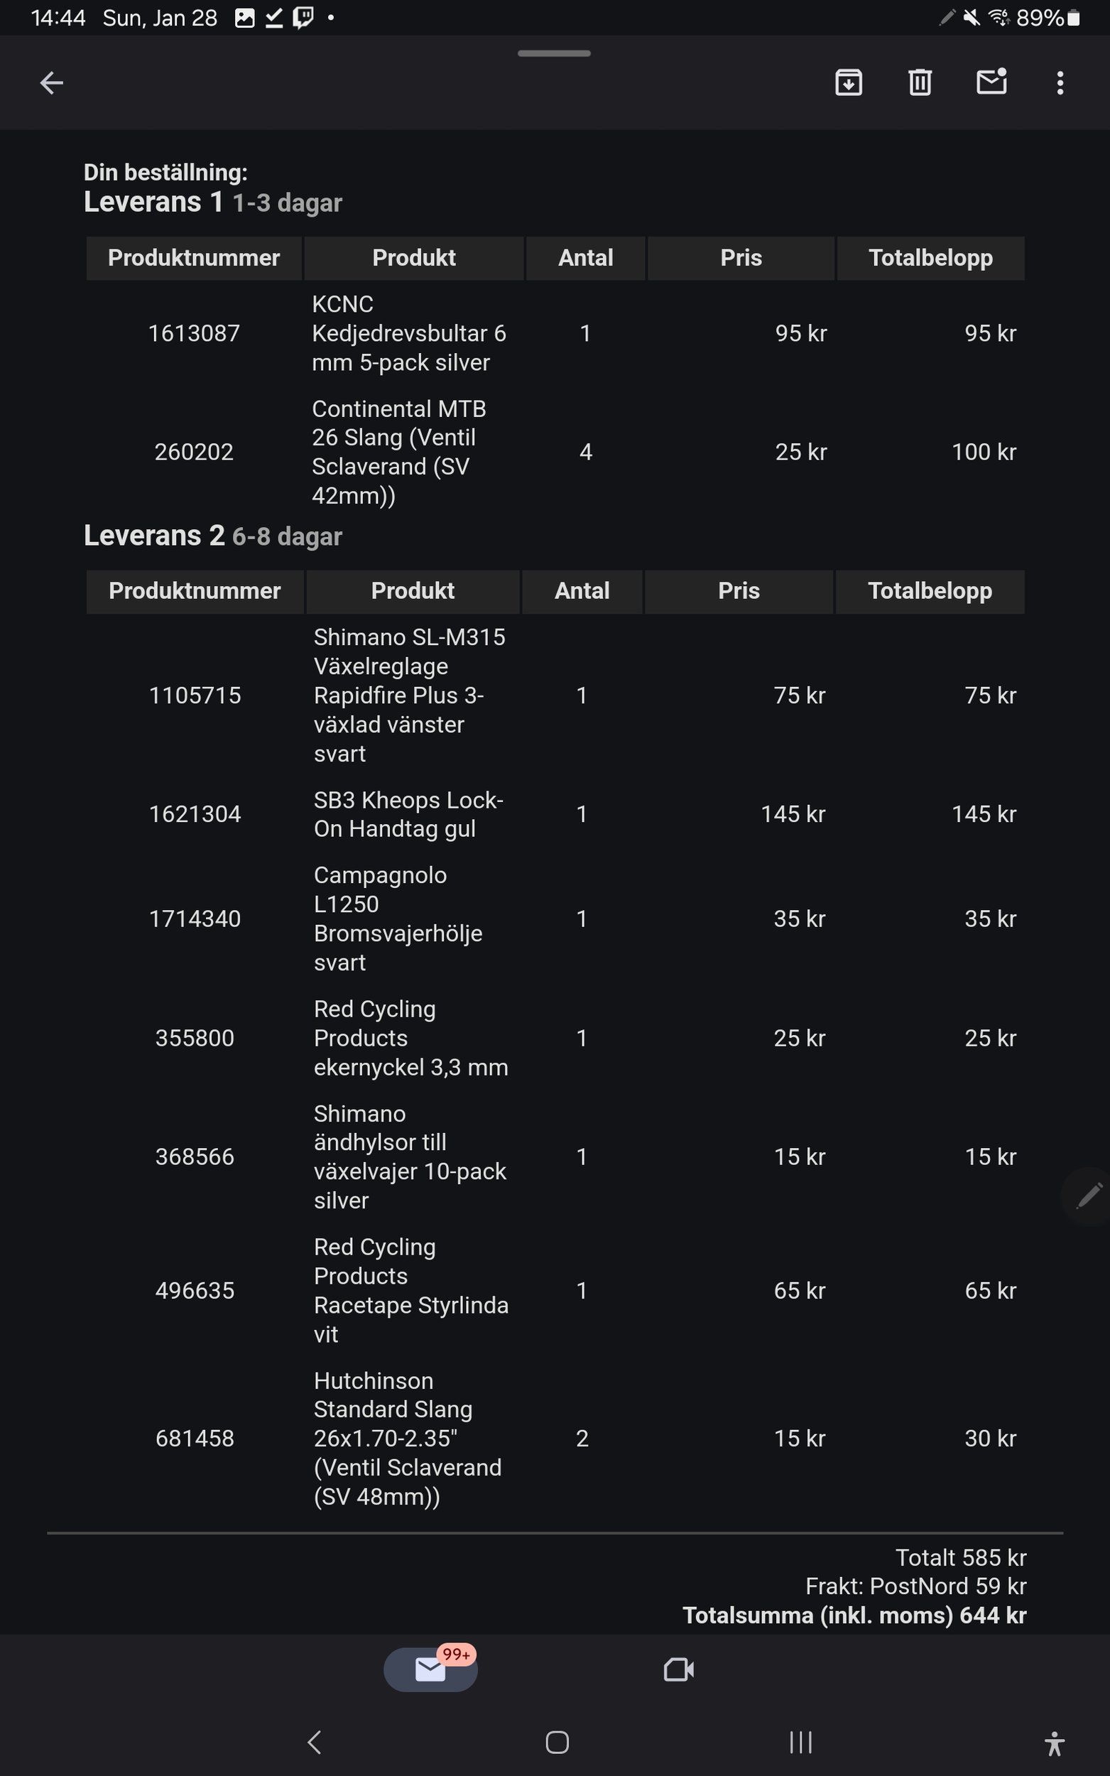
Task: Tap the battery indicator in status bar
Action: [x=1073, y=18]
